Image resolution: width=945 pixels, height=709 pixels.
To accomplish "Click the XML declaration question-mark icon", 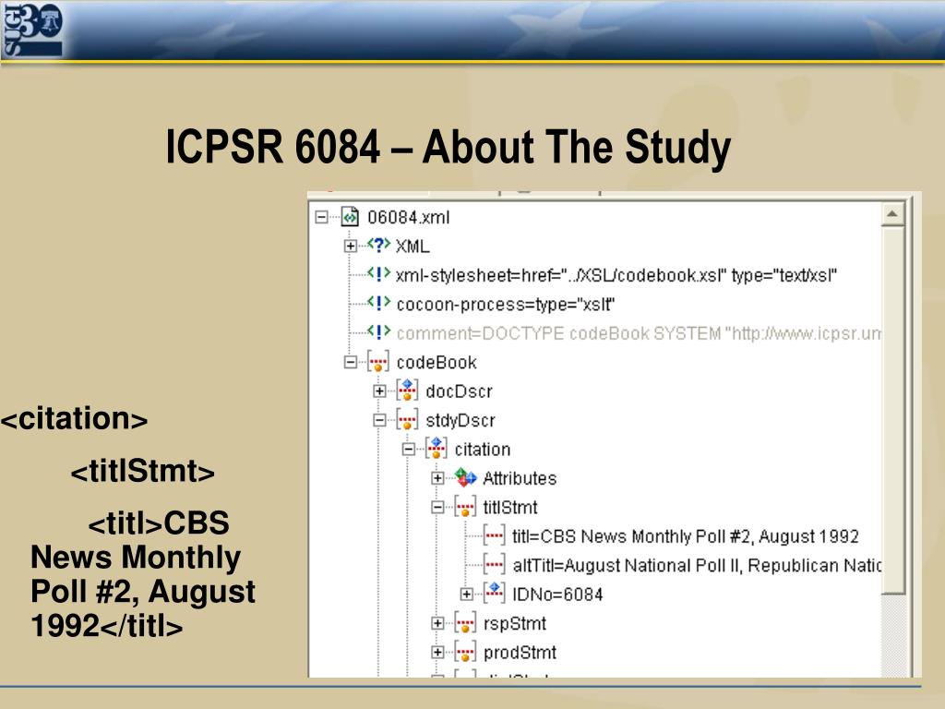I will point(378,246).
